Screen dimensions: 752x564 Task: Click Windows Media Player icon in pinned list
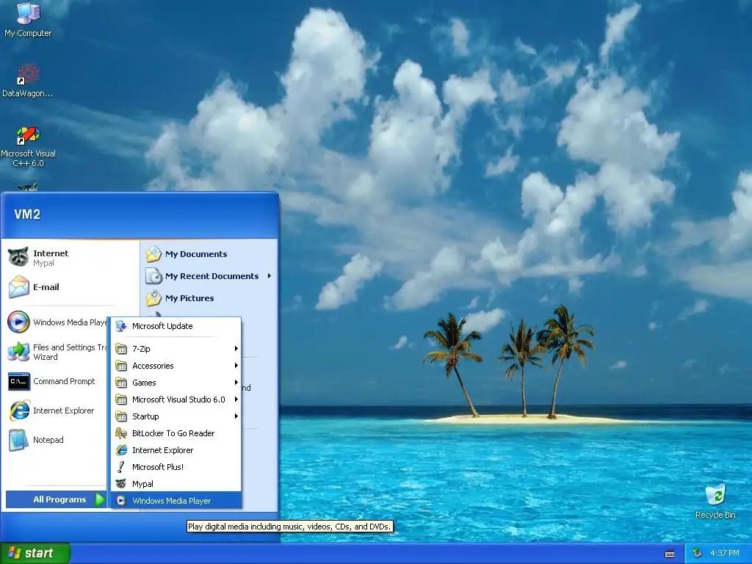[18, 322]
